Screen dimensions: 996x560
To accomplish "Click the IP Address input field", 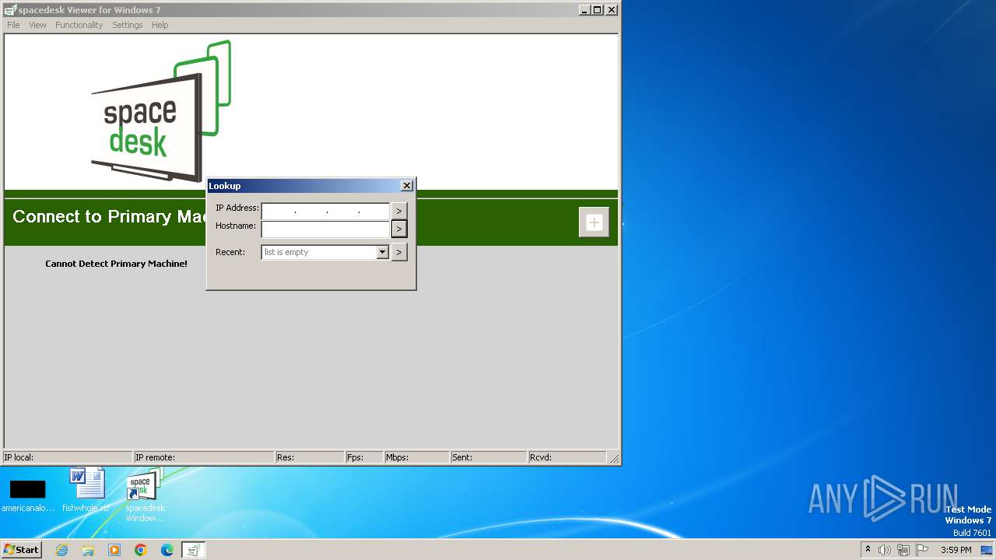I will point(325,211).
